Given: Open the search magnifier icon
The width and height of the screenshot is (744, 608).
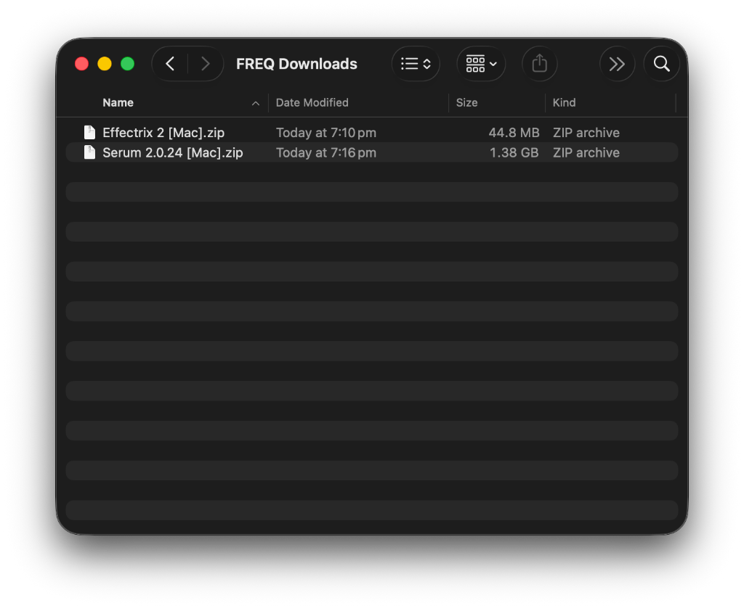Looking at the screenshot, I should click(x=661, y=64).
